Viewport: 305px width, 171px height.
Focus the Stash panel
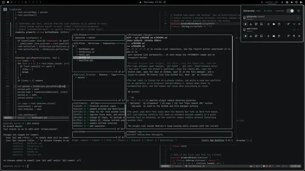click(98, 134)
